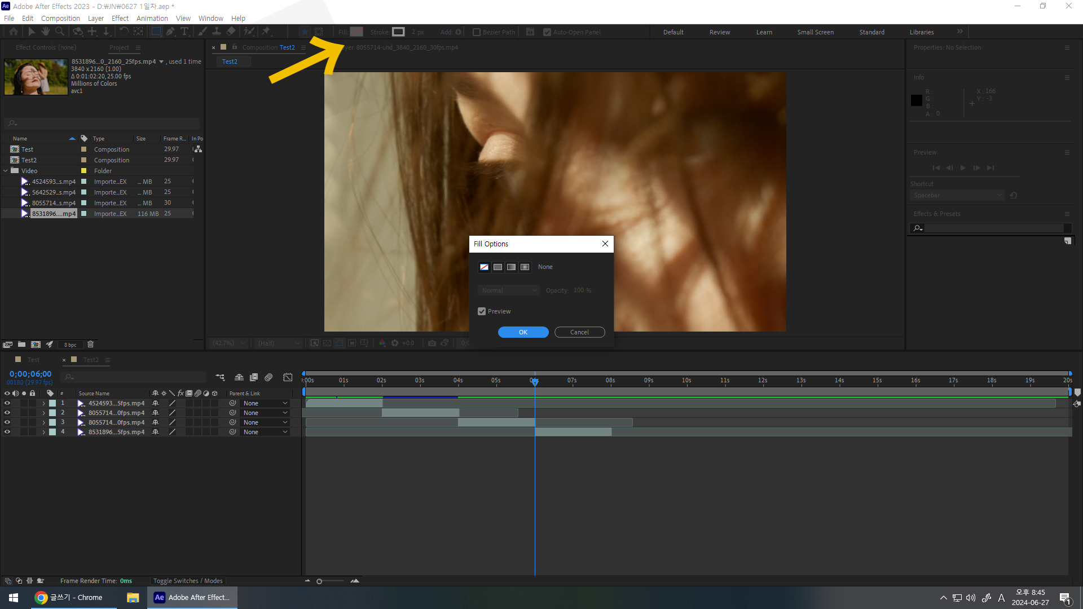Confirm Fill Options with OK
Viewport: 1083px width, 609px height.
tap(523, 332)
